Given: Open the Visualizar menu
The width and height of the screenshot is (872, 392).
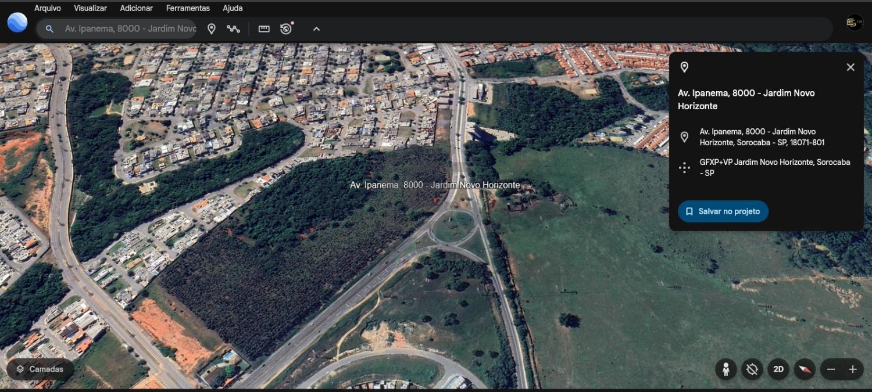Looking at the screenshot, I should [x=90, y=8].
